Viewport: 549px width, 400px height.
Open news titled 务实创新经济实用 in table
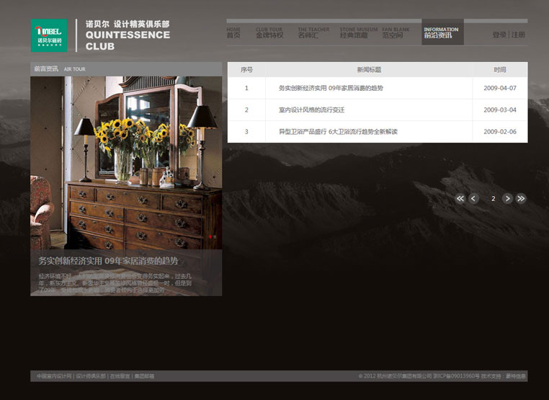pos(331,88)
